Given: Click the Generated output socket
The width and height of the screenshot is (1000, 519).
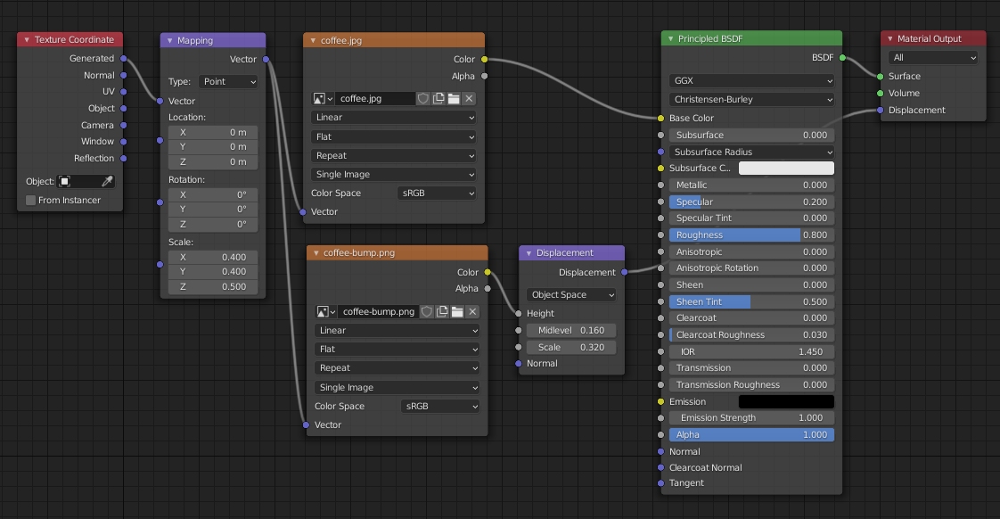Looking at the screenshot, I should (x=124, y=58).
